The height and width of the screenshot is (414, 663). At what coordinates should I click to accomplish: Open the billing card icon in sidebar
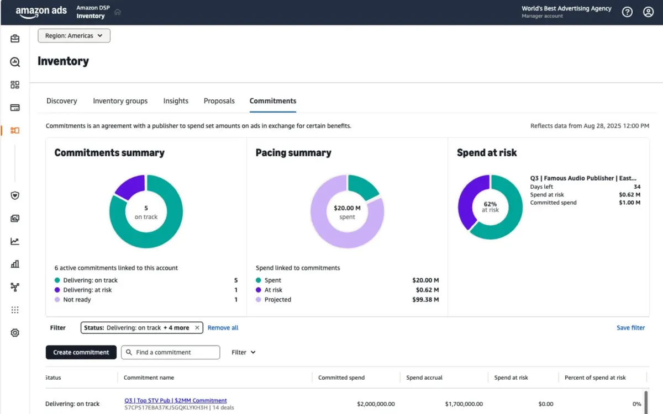click(14, 108)
